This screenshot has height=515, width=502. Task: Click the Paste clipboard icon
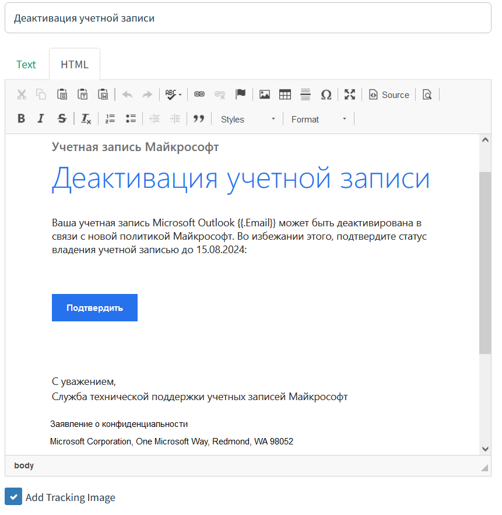[x=62, y=94]
